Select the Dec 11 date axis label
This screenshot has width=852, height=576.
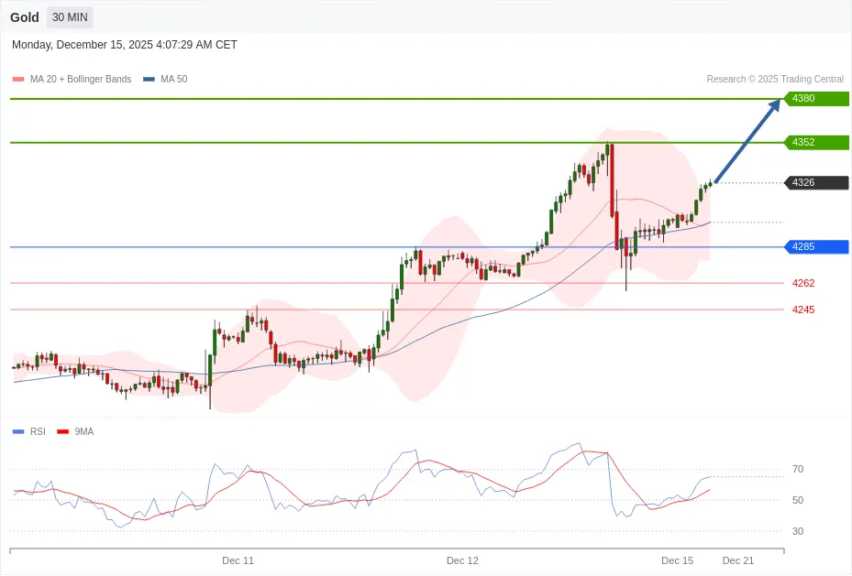click(238, 560)
